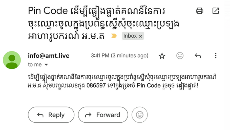Screen dimensions: 230x130
Task: Click the yellow importance marker
Action: click(114, 36)
